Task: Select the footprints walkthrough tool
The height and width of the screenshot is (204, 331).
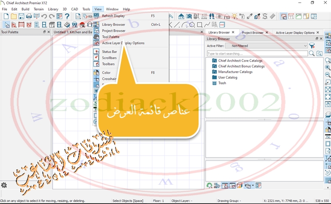Action: click(211, 16)
